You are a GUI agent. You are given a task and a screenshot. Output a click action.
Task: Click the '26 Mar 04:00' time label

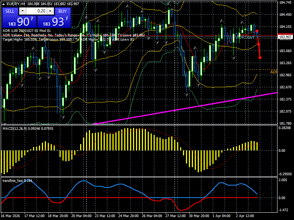pyautogui.click(x=152, y=216)
